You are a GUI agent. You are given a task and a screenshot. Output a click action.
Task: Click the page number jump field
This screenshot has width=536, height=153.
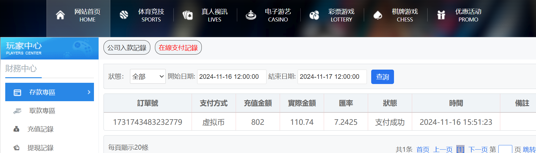pos(505,149)
